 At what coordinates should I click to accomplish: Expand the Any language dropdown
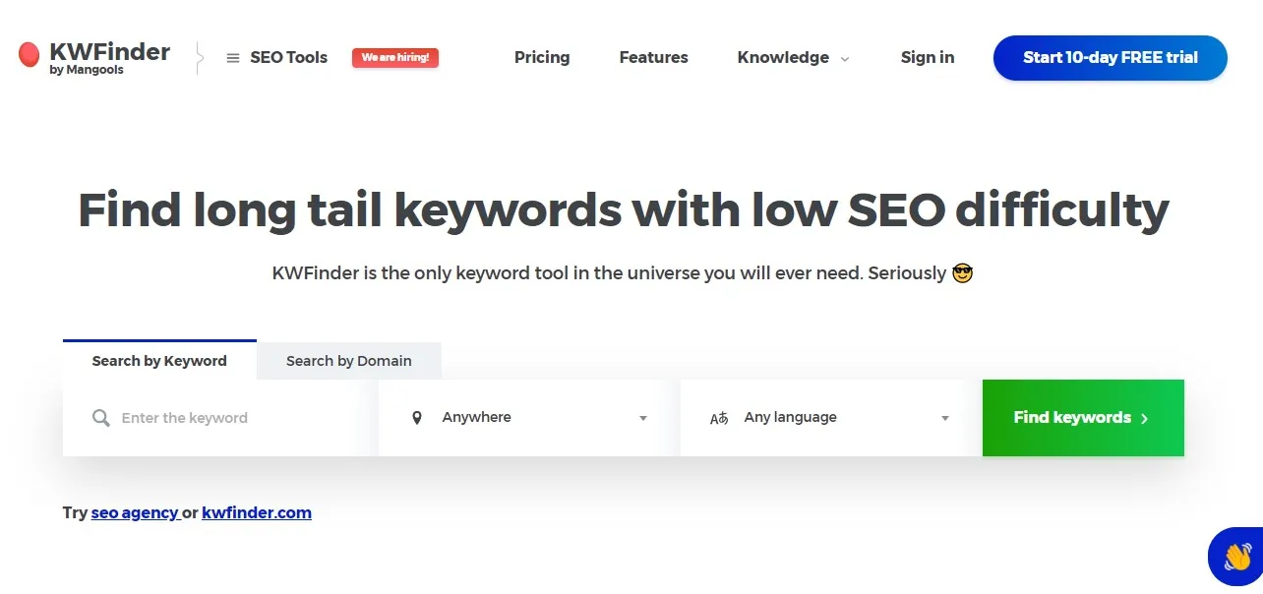(x=831, y=418)
